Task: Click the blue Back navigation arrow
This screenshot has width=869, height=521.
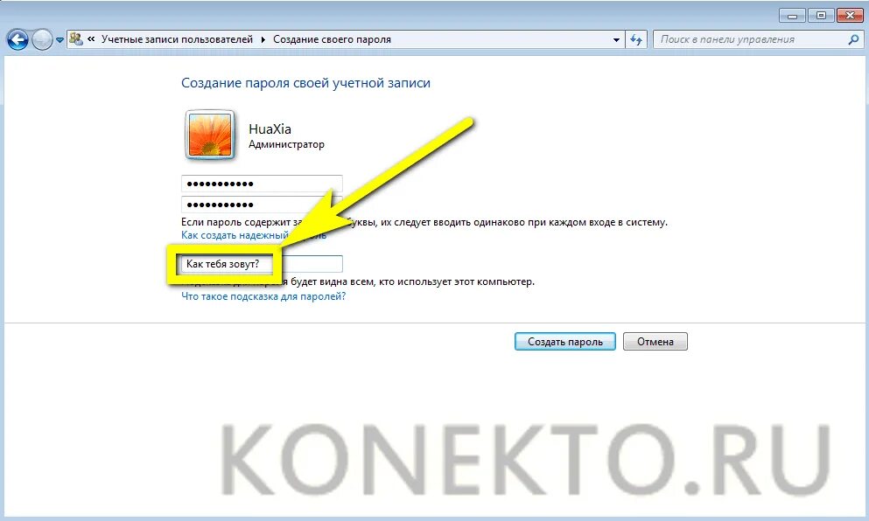Action: [18, 40]
